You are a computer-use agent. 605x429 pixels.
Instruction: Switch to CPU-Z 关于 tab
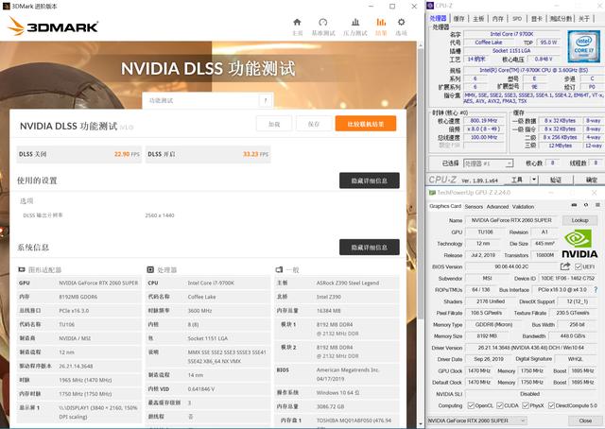point(584,19)
